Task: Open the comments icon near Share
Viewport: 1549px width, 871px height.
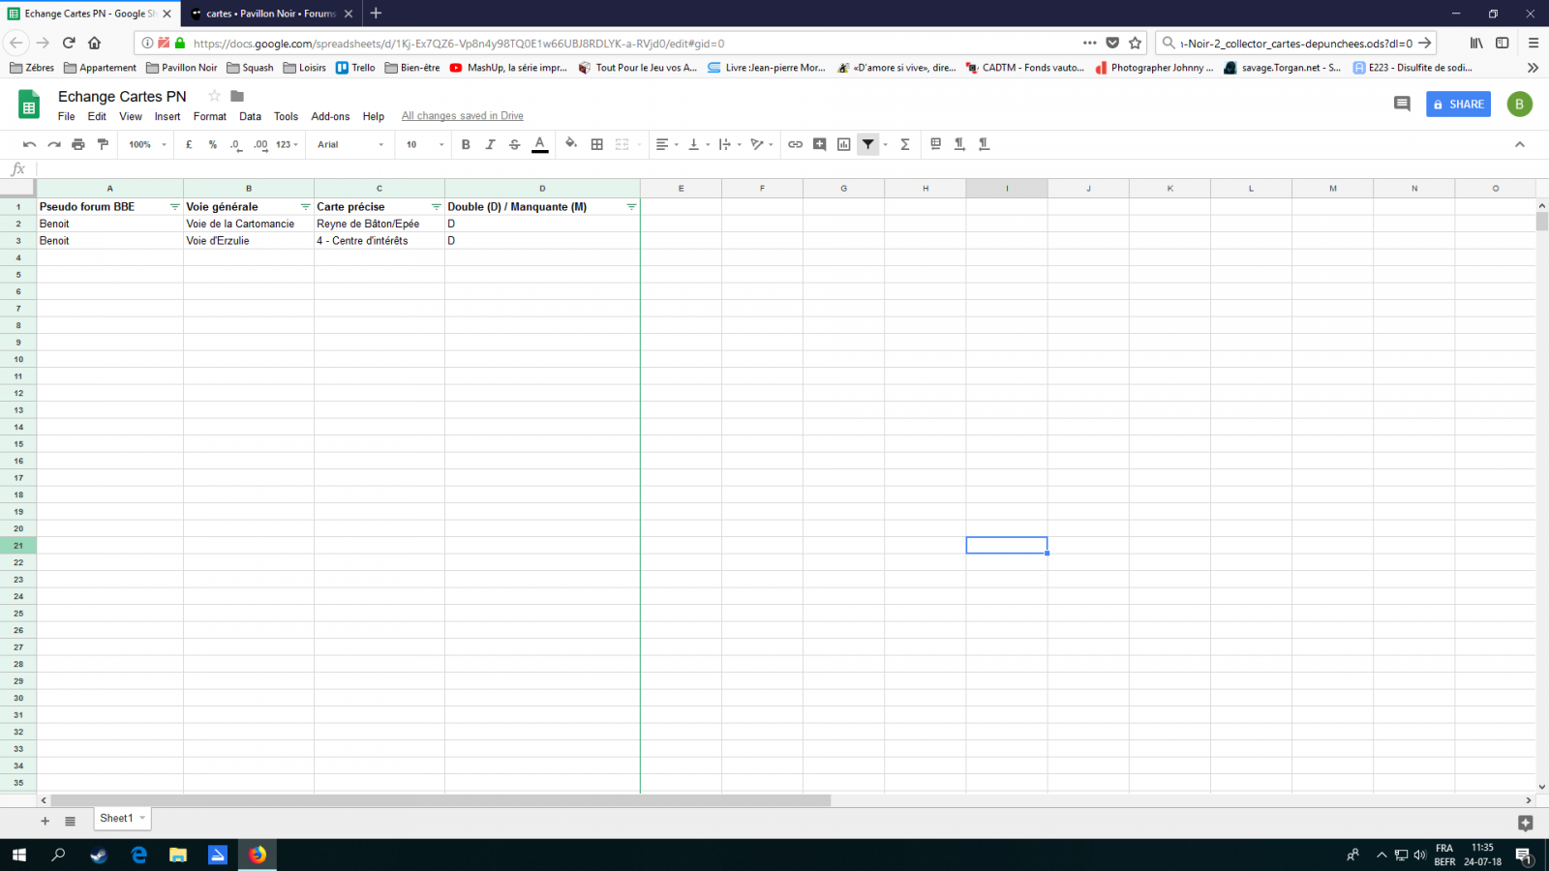Action: (x=1402, y=104)
